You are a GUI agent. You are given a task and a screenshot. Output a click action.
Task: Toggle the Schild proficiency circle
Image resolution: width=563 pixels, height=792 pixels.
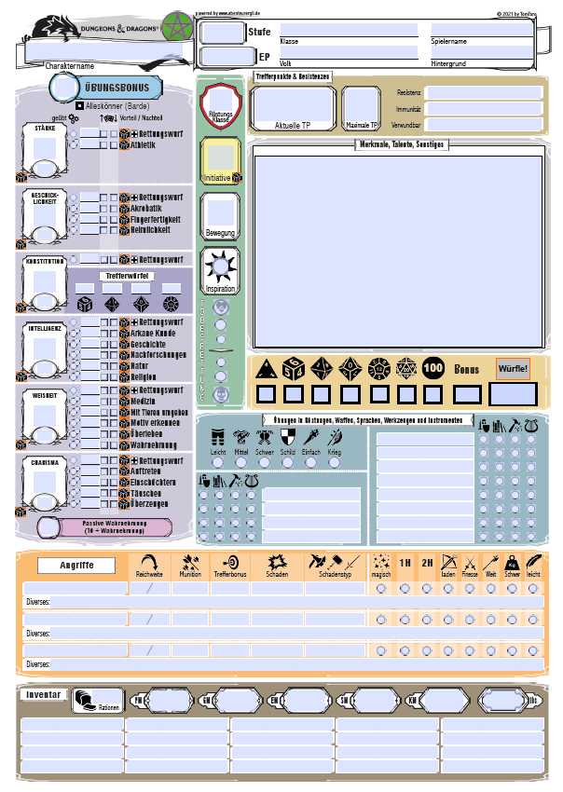coord(288,463)
